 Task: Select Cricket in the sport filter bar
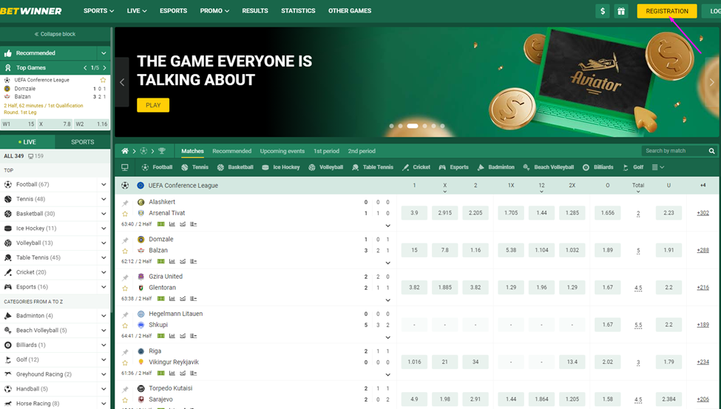[416, 167]
